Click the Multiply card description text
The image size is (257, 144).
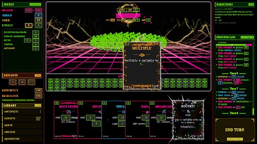click(x=142, y=62)
